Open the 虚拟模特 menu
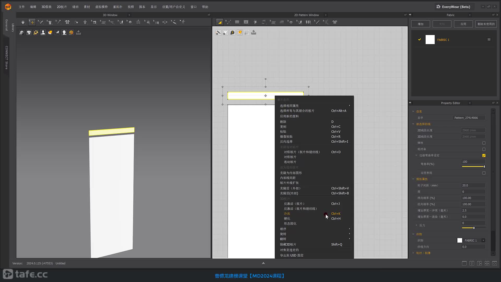The height and width of the screenshot is (282, 501). (x=102, y=7)
